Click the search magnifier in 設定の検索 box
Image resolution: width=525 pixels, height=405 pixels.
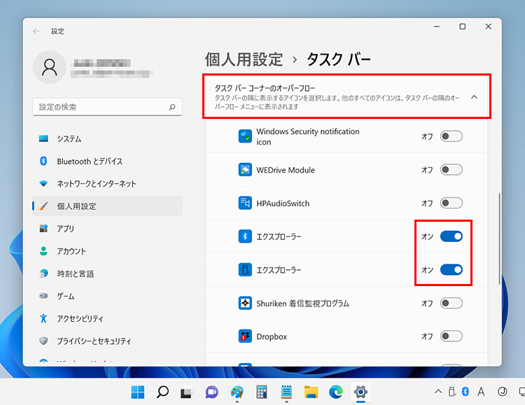pos(172,107)
